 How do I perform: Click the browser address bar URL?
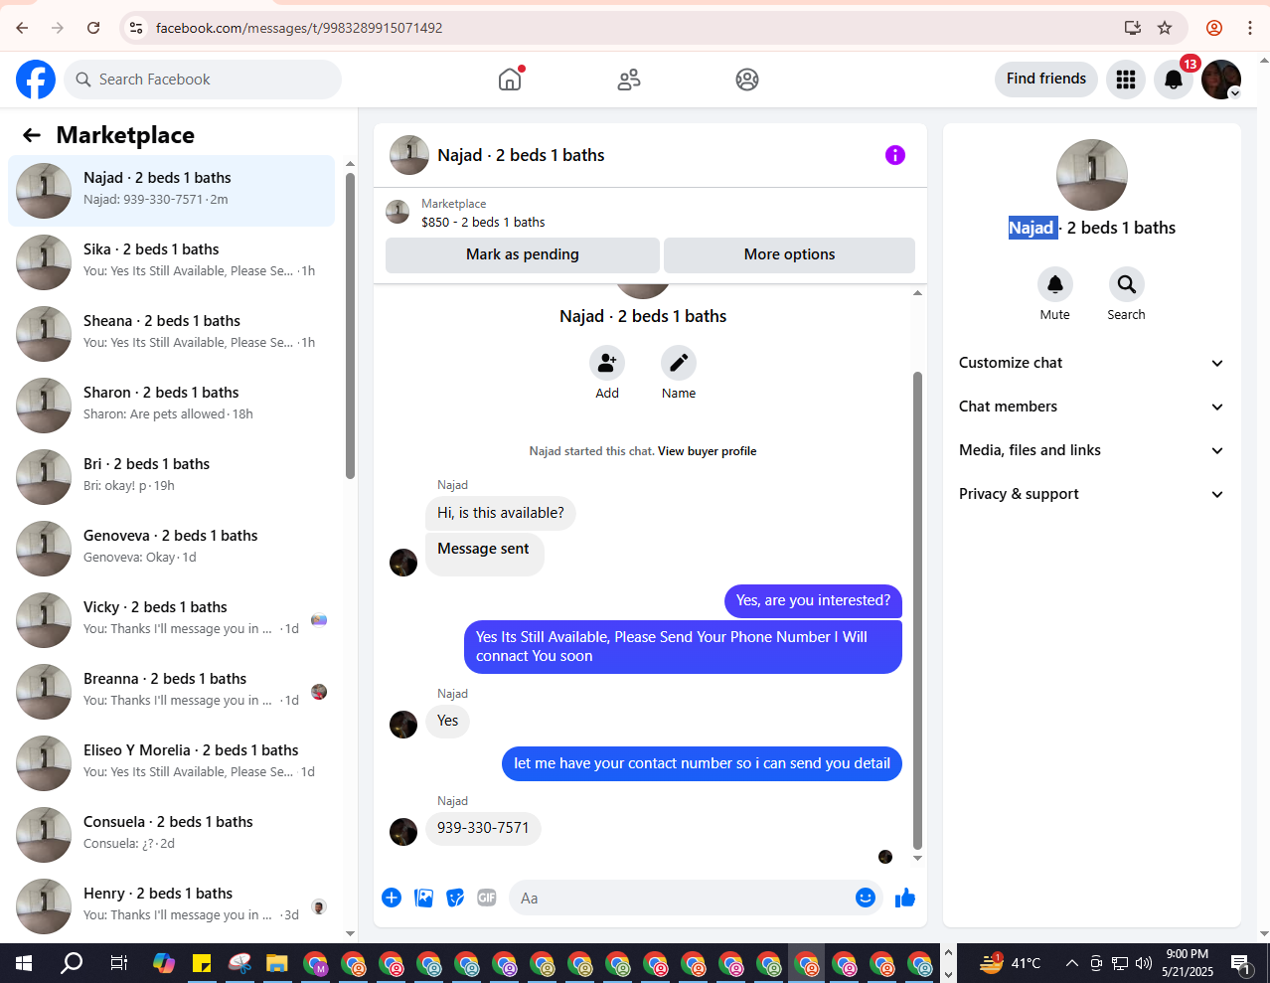(299, 28)
